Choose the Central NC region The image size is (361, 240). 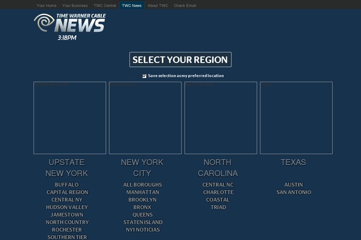[x=218, y=185]
